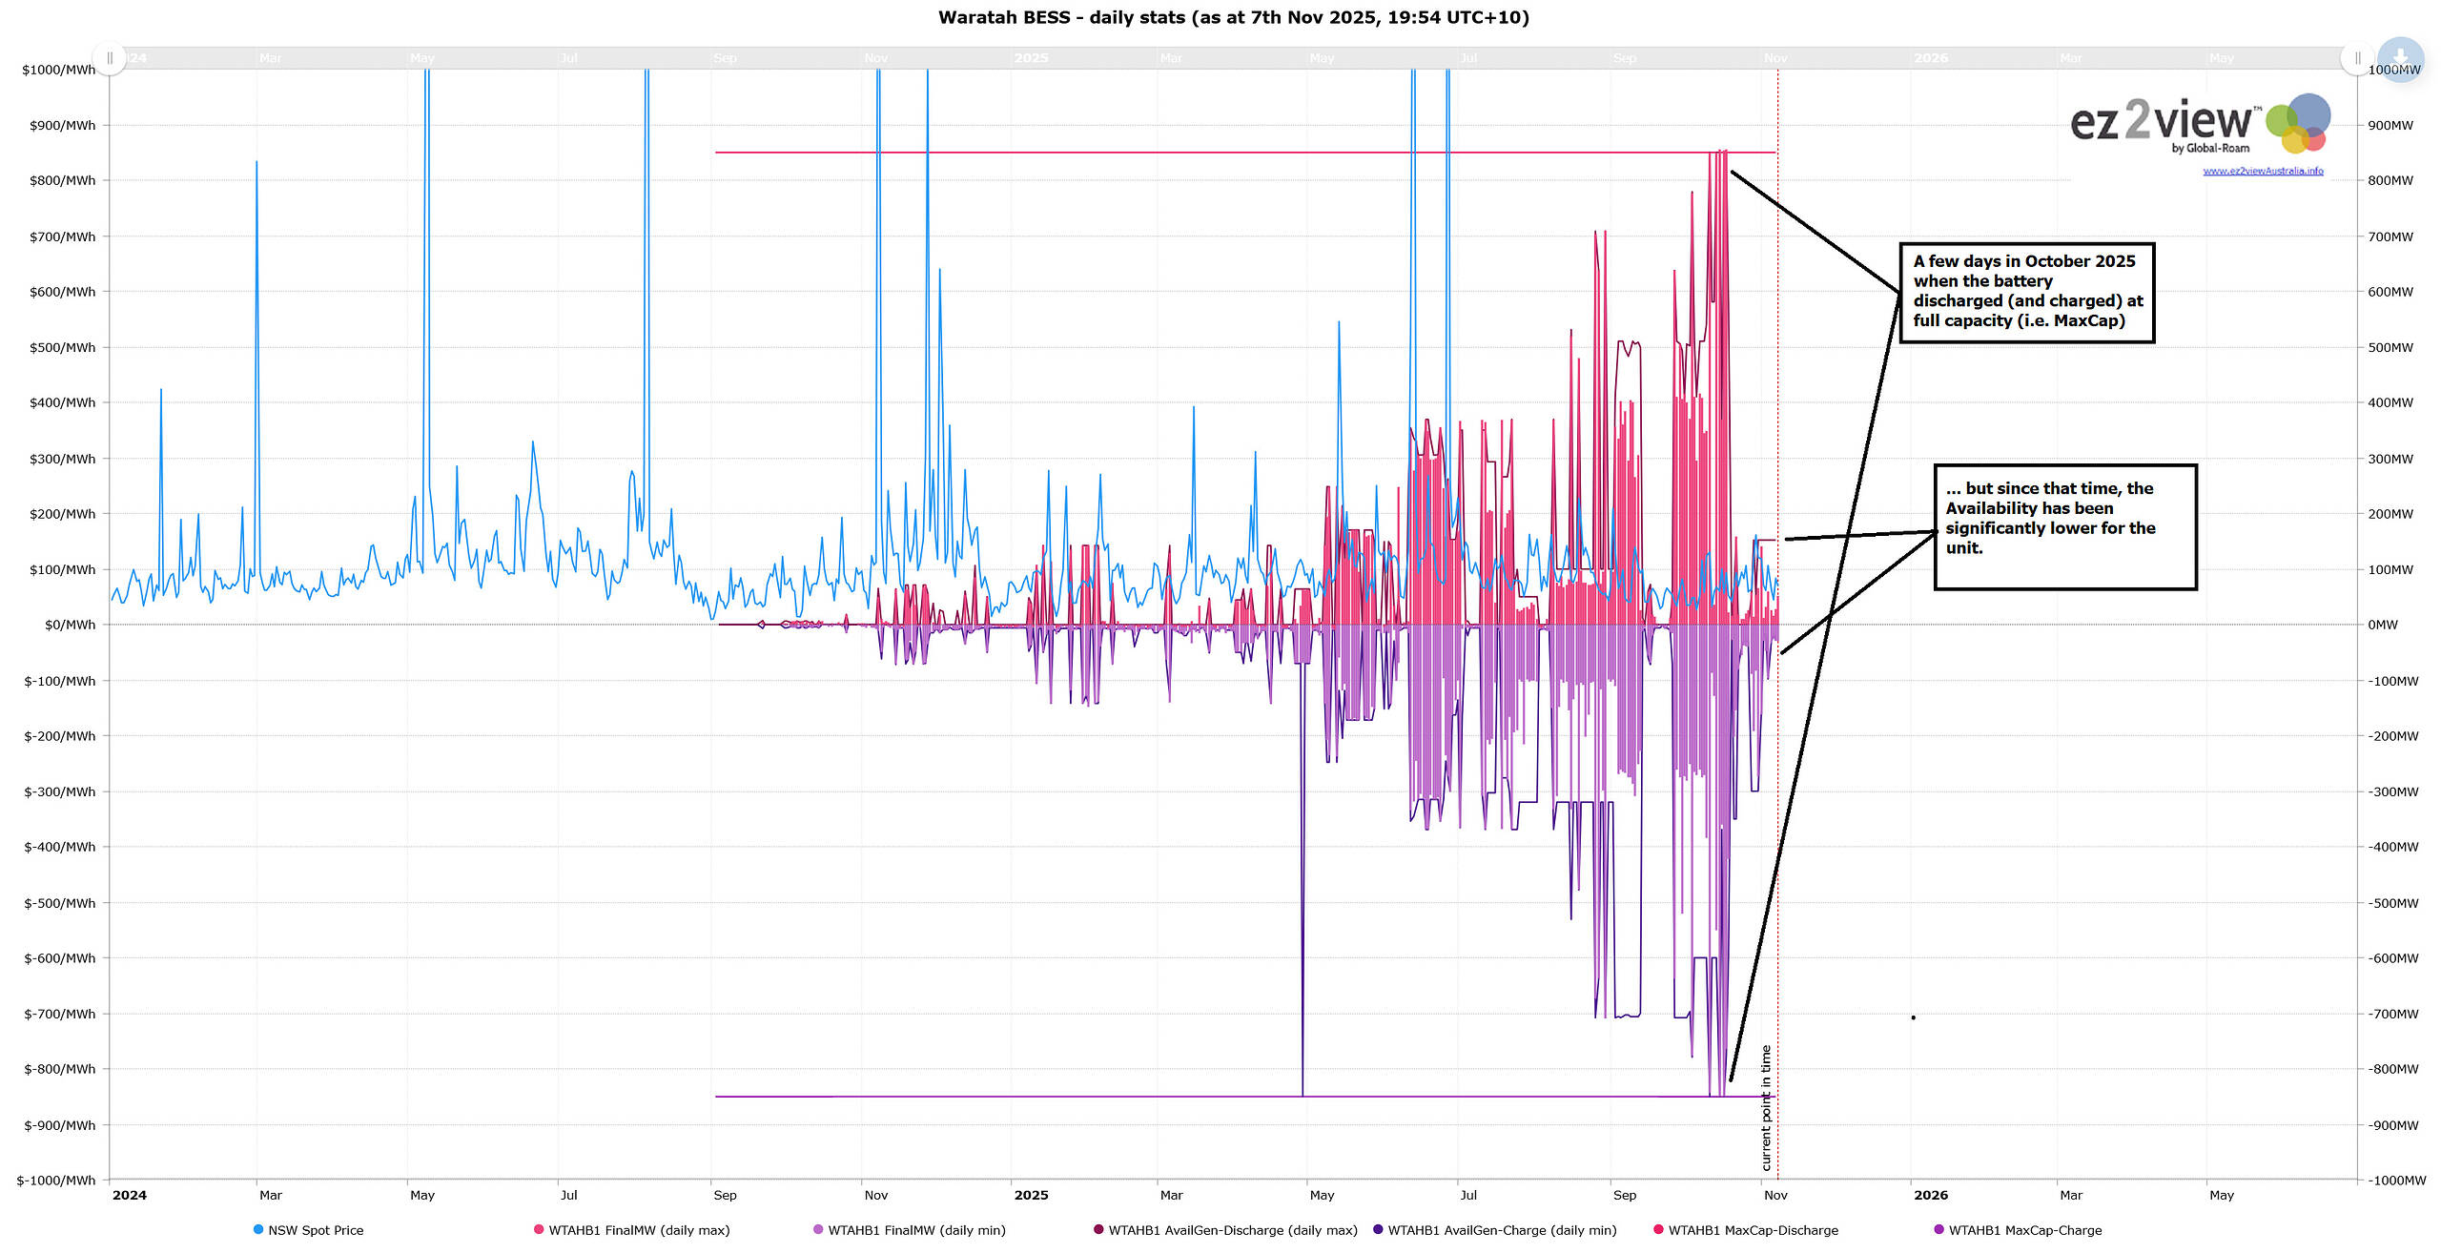Viewport: 2441px width, 1253px height.
Task: Click the left range slider grip handle
Action: pos(110,58)
